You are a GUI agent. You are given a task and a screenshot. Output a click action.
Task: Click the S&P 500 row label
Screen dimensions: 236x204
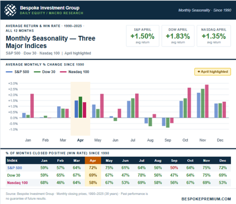(15, 168)
